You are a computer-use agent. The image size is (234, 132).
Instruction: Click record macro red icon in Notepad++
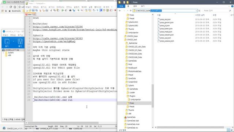pos(115,10)
